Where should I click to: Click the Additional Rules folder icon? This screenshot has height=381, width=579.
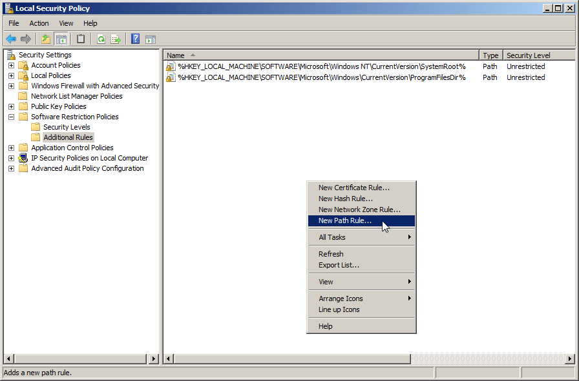click(x=36, y=137)
